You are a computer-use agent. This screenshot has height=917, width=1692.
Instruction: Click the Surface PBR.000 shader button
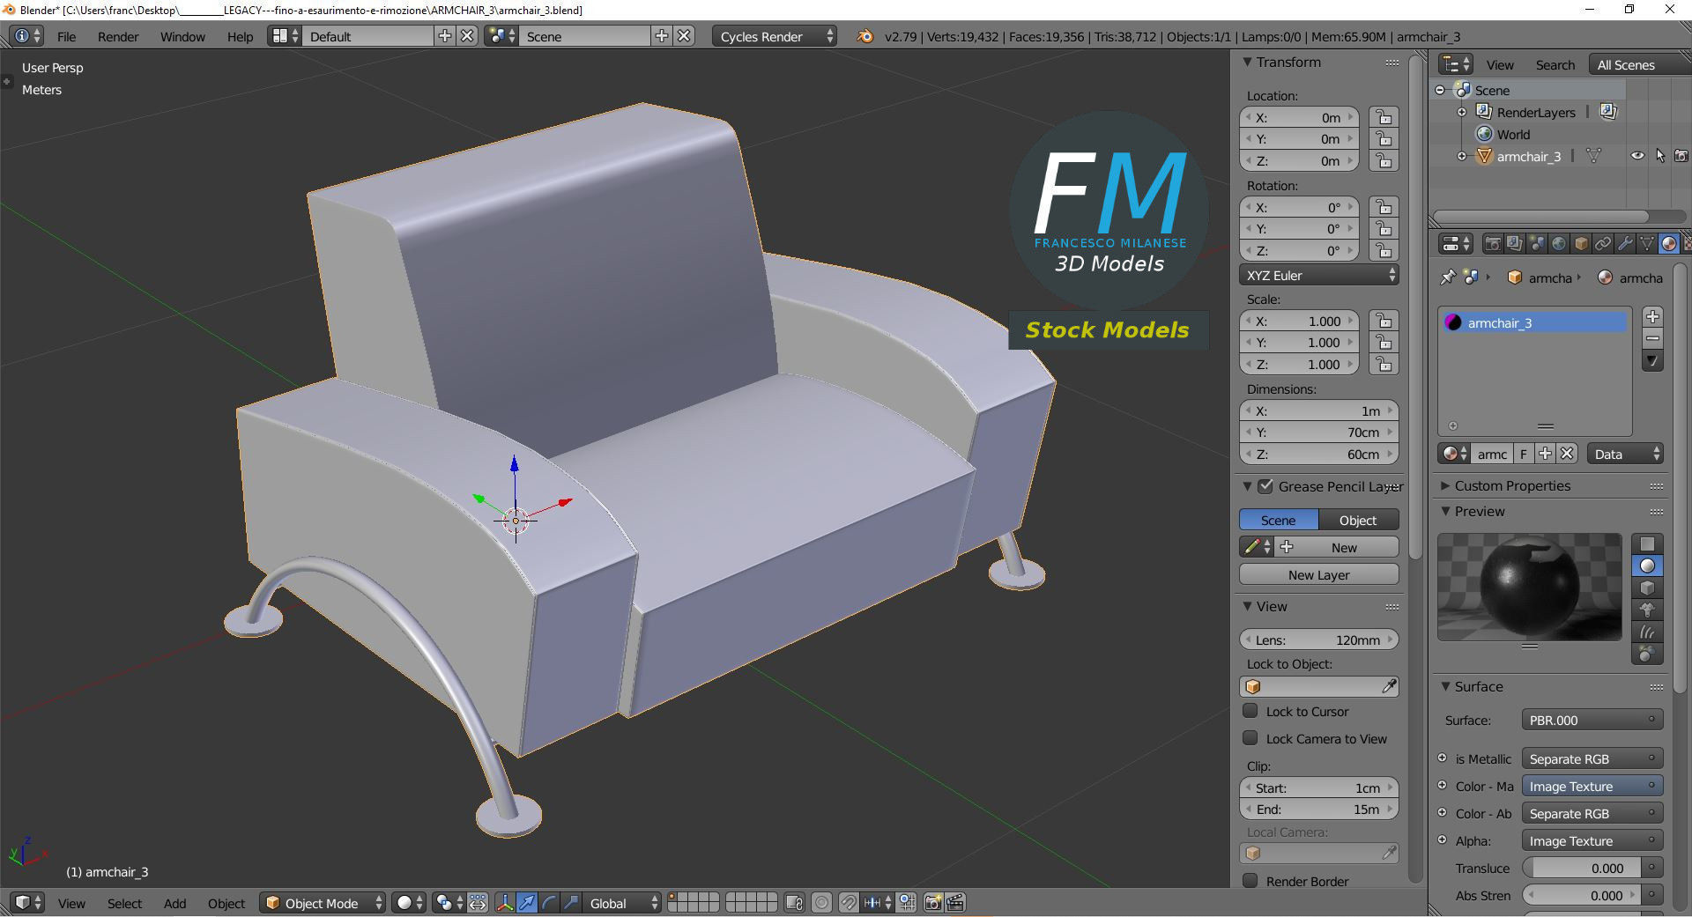[x=1592, y=720]
